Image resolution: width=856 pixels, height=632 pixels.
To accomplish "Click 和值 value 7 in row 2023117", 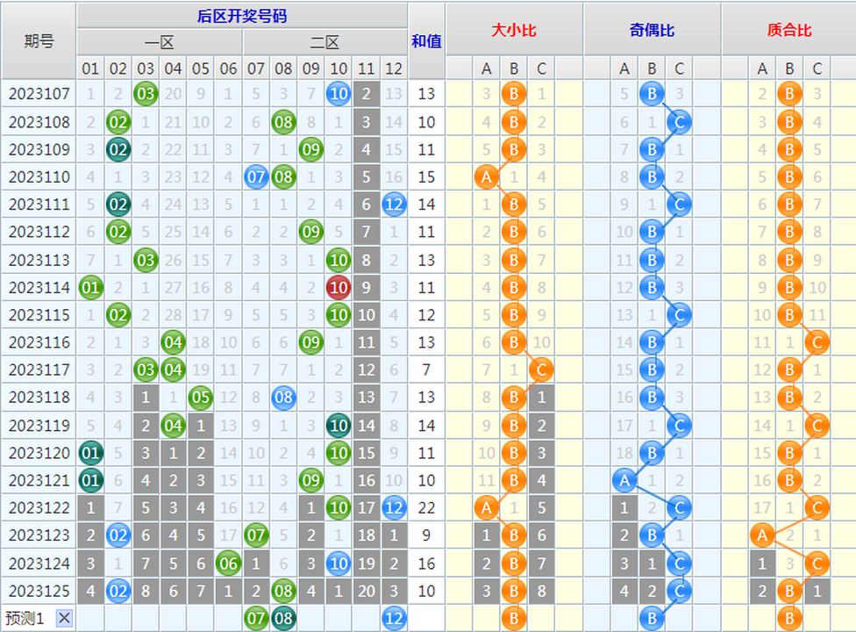I will pyautogui.click(x=426, y=370).
